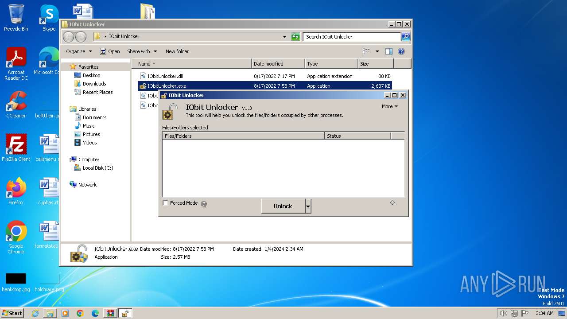
Task: Open Recycle Bin desktop icon
Action: click(x=16, y=18)
